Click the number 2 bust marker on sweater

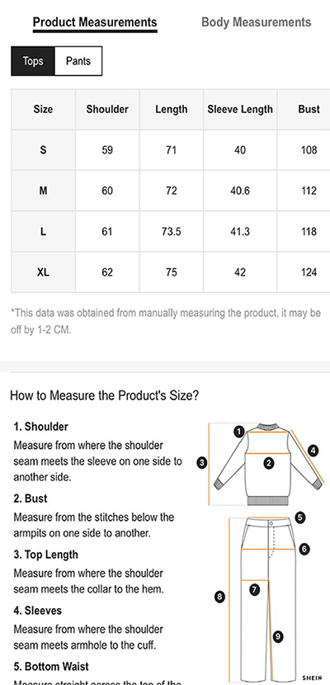(x=269, y=463)
